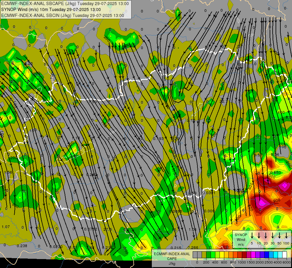This screenshot has width=292, height=268.
Task: Click the SBCAPE title line
Action: pyautogui.click(x=65, y=4)
